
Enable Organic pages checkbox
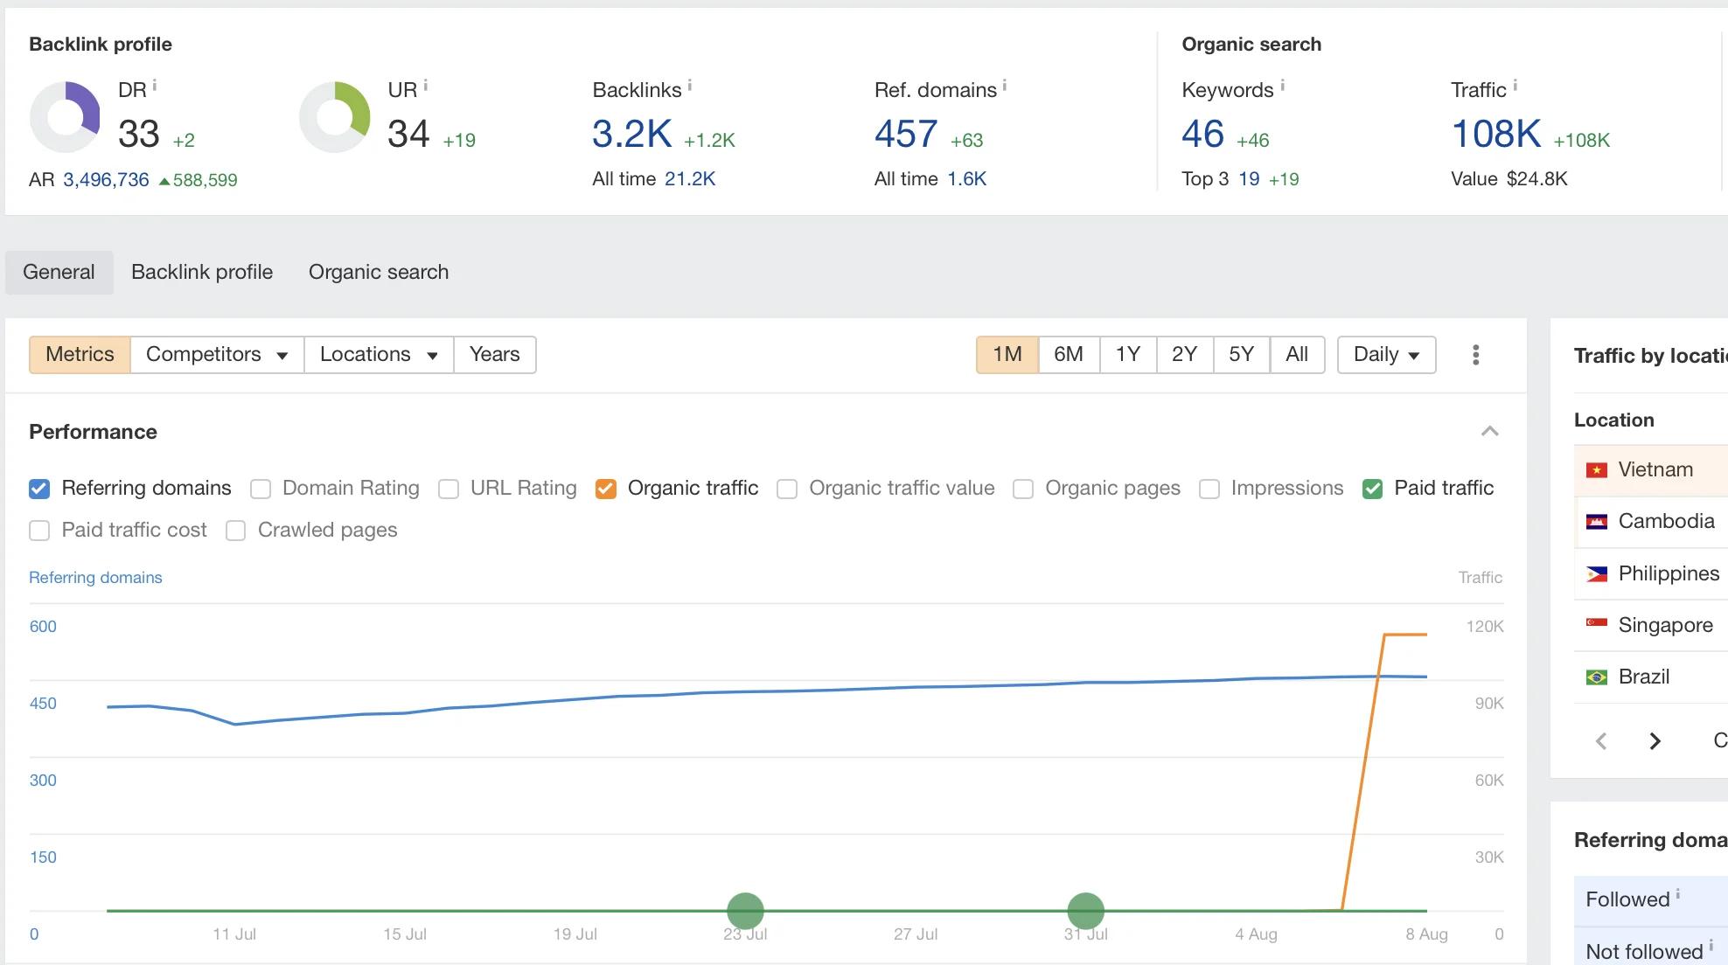tap(1023, 489)
